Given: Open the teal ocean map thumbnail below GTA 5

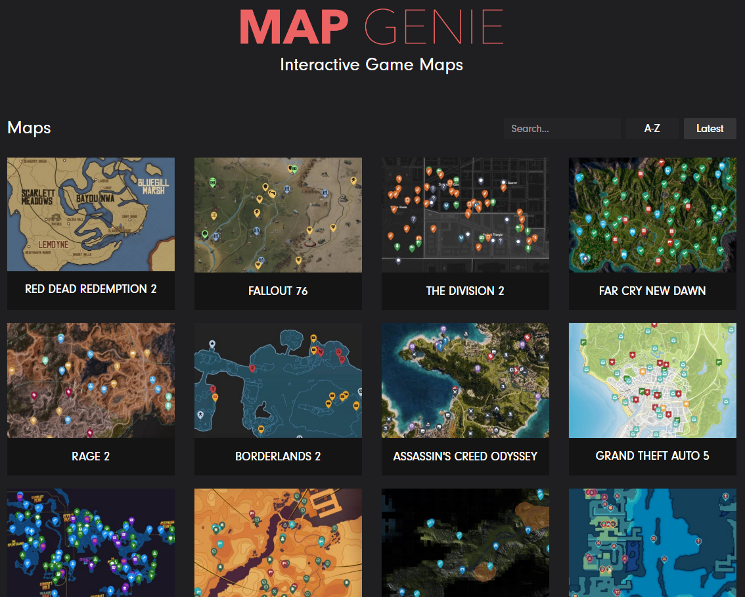Looking at the screenshot, I should 652,543.
